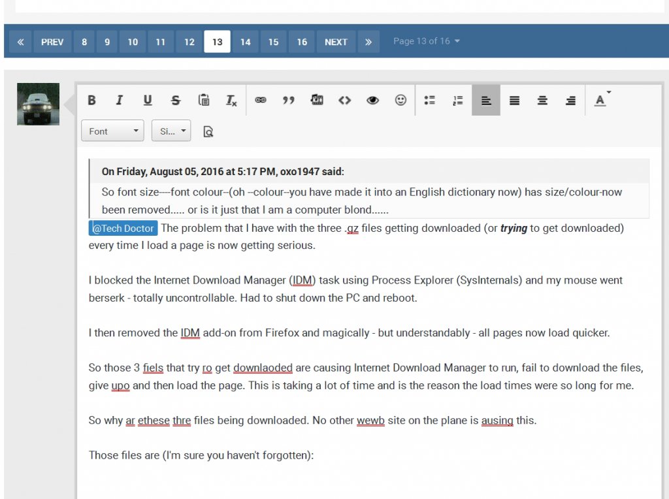
Task: Insert a hyperlink
Action: click(x=260, y=100)
